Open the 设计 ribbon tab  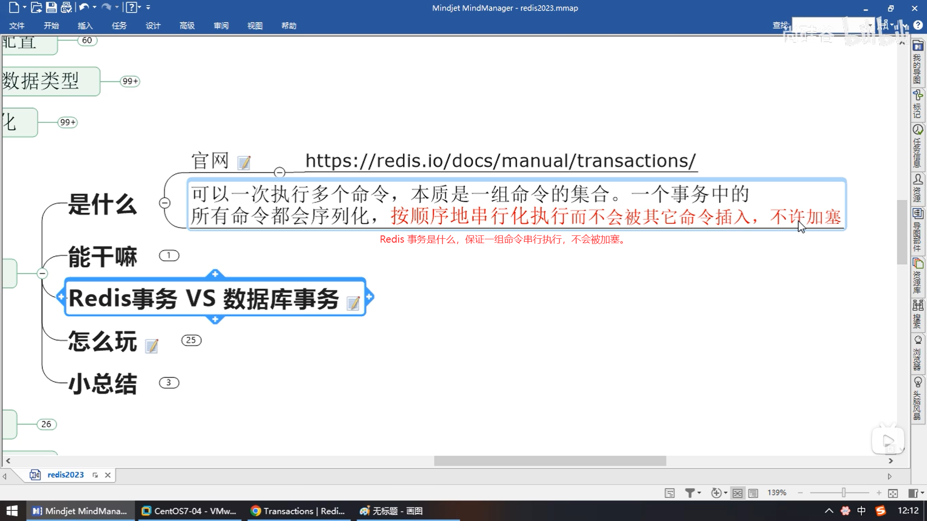(153, 26)
